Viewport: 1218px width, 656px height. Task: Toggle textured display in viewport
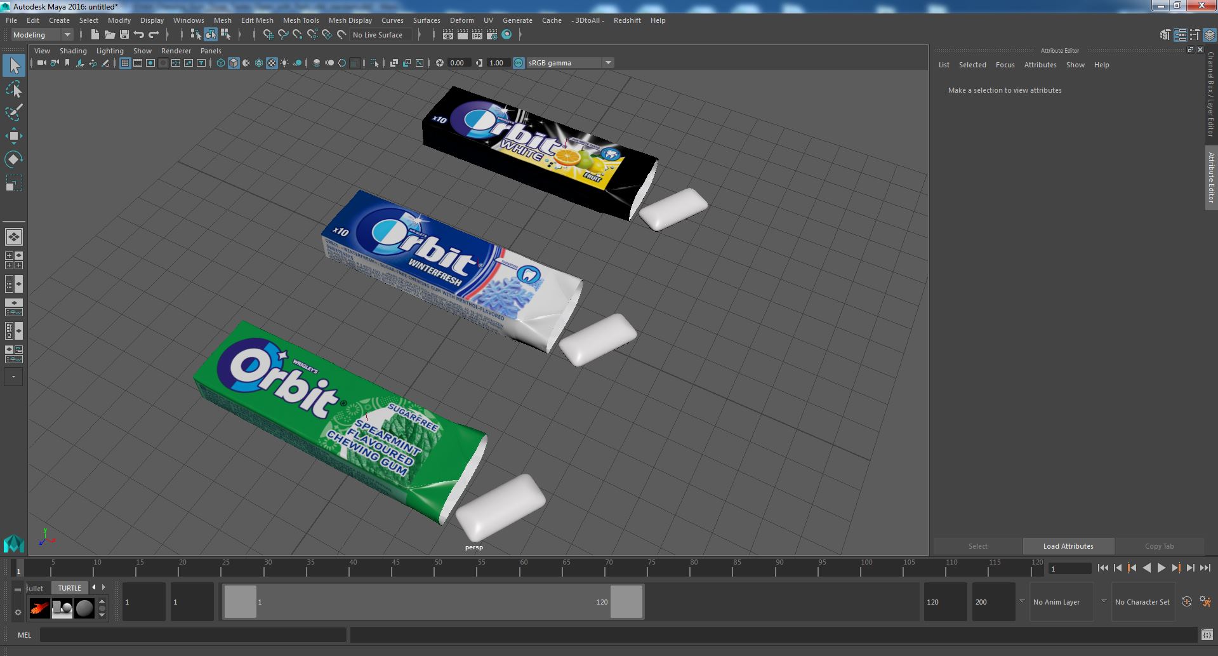272,63
